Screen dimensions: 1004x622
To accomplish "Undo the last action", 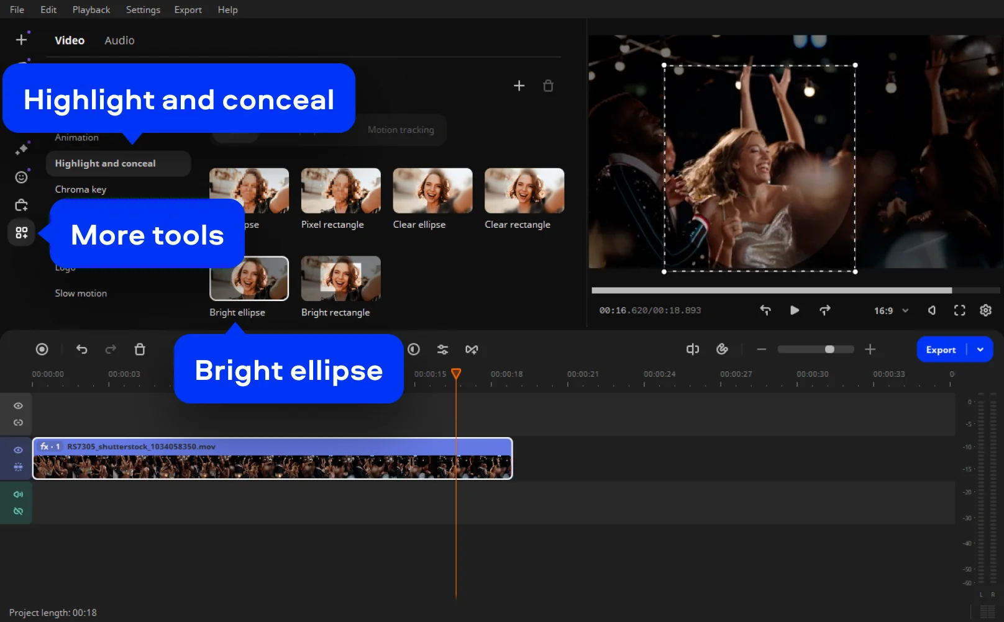I will (x=81, y=349).
